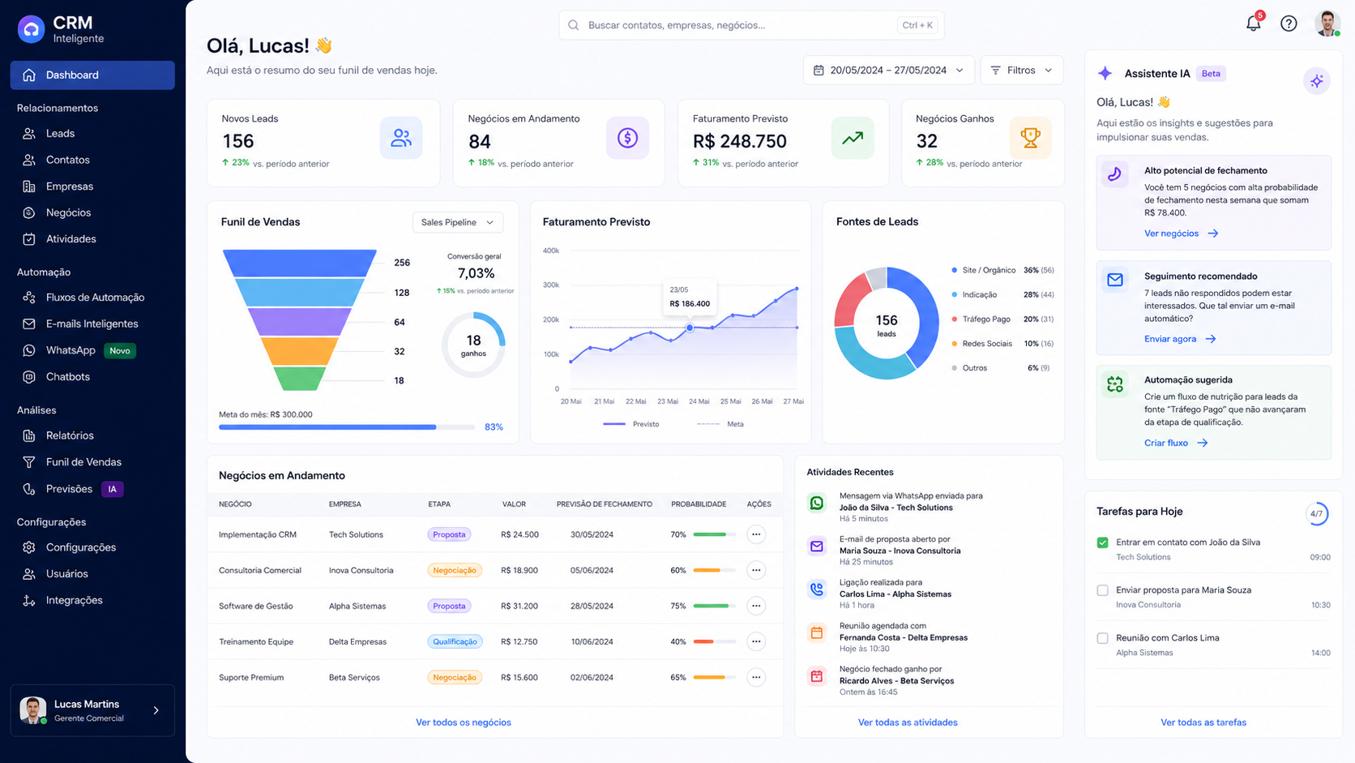Click the phone call icon for Carlos Lima

point(817,589)
